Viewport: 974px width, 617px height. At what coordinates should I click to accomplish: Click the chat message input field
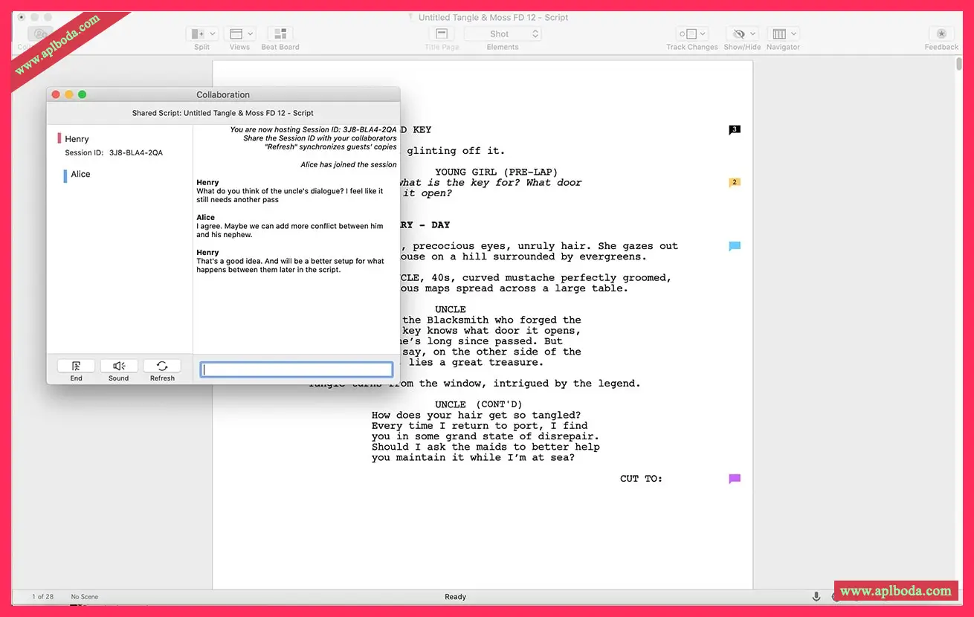click(297, 369)
